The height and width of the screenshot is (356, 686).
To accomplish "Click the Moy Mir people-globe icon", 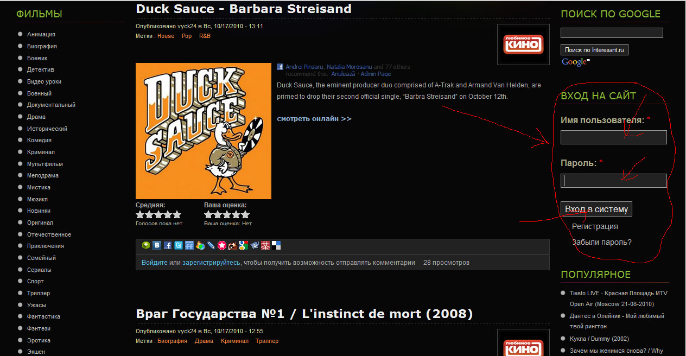I will 200,245.
